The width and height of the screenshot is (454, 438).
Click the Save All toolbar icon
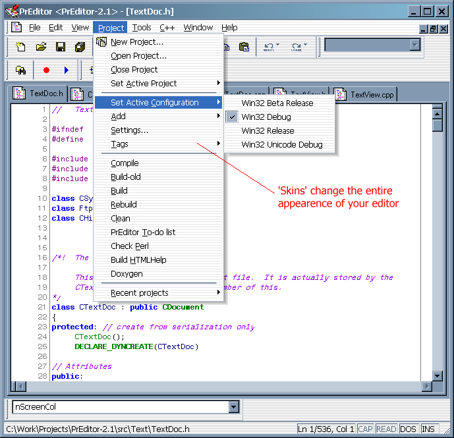pyautogui.click(x=80, y=47)
